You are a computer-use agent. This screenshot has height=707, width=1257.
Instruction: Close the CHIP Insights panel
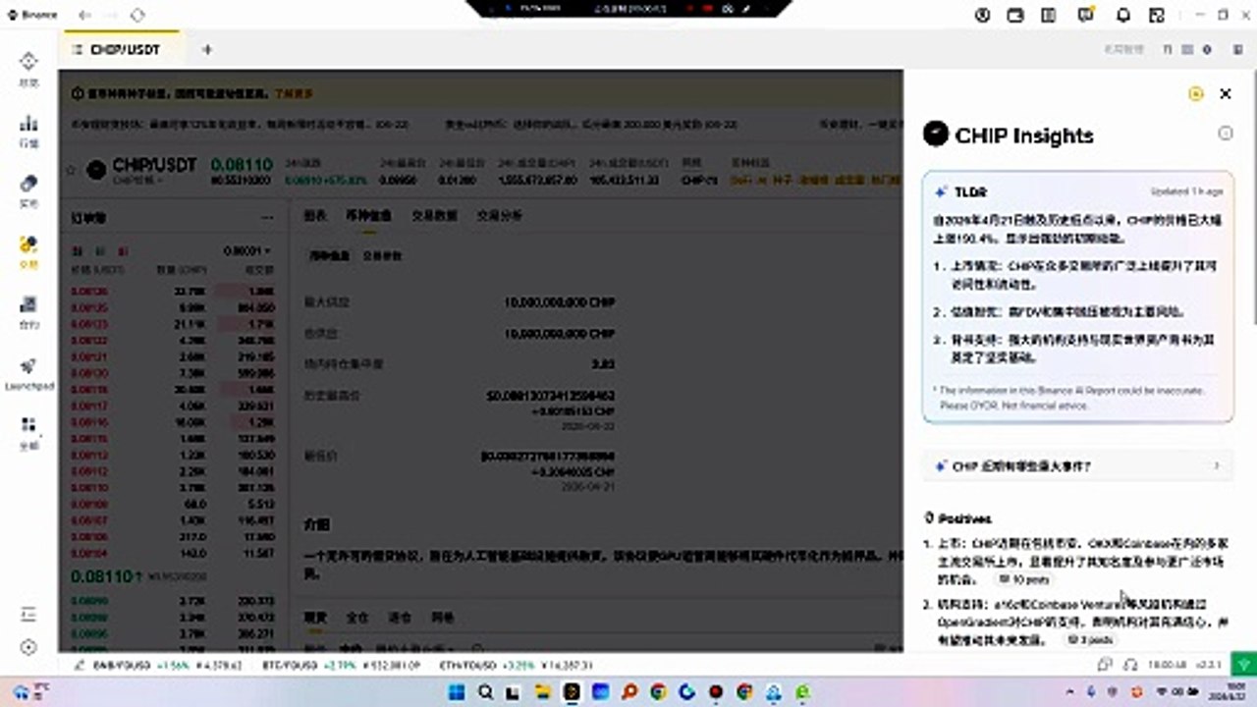(x=1226, y=93)
